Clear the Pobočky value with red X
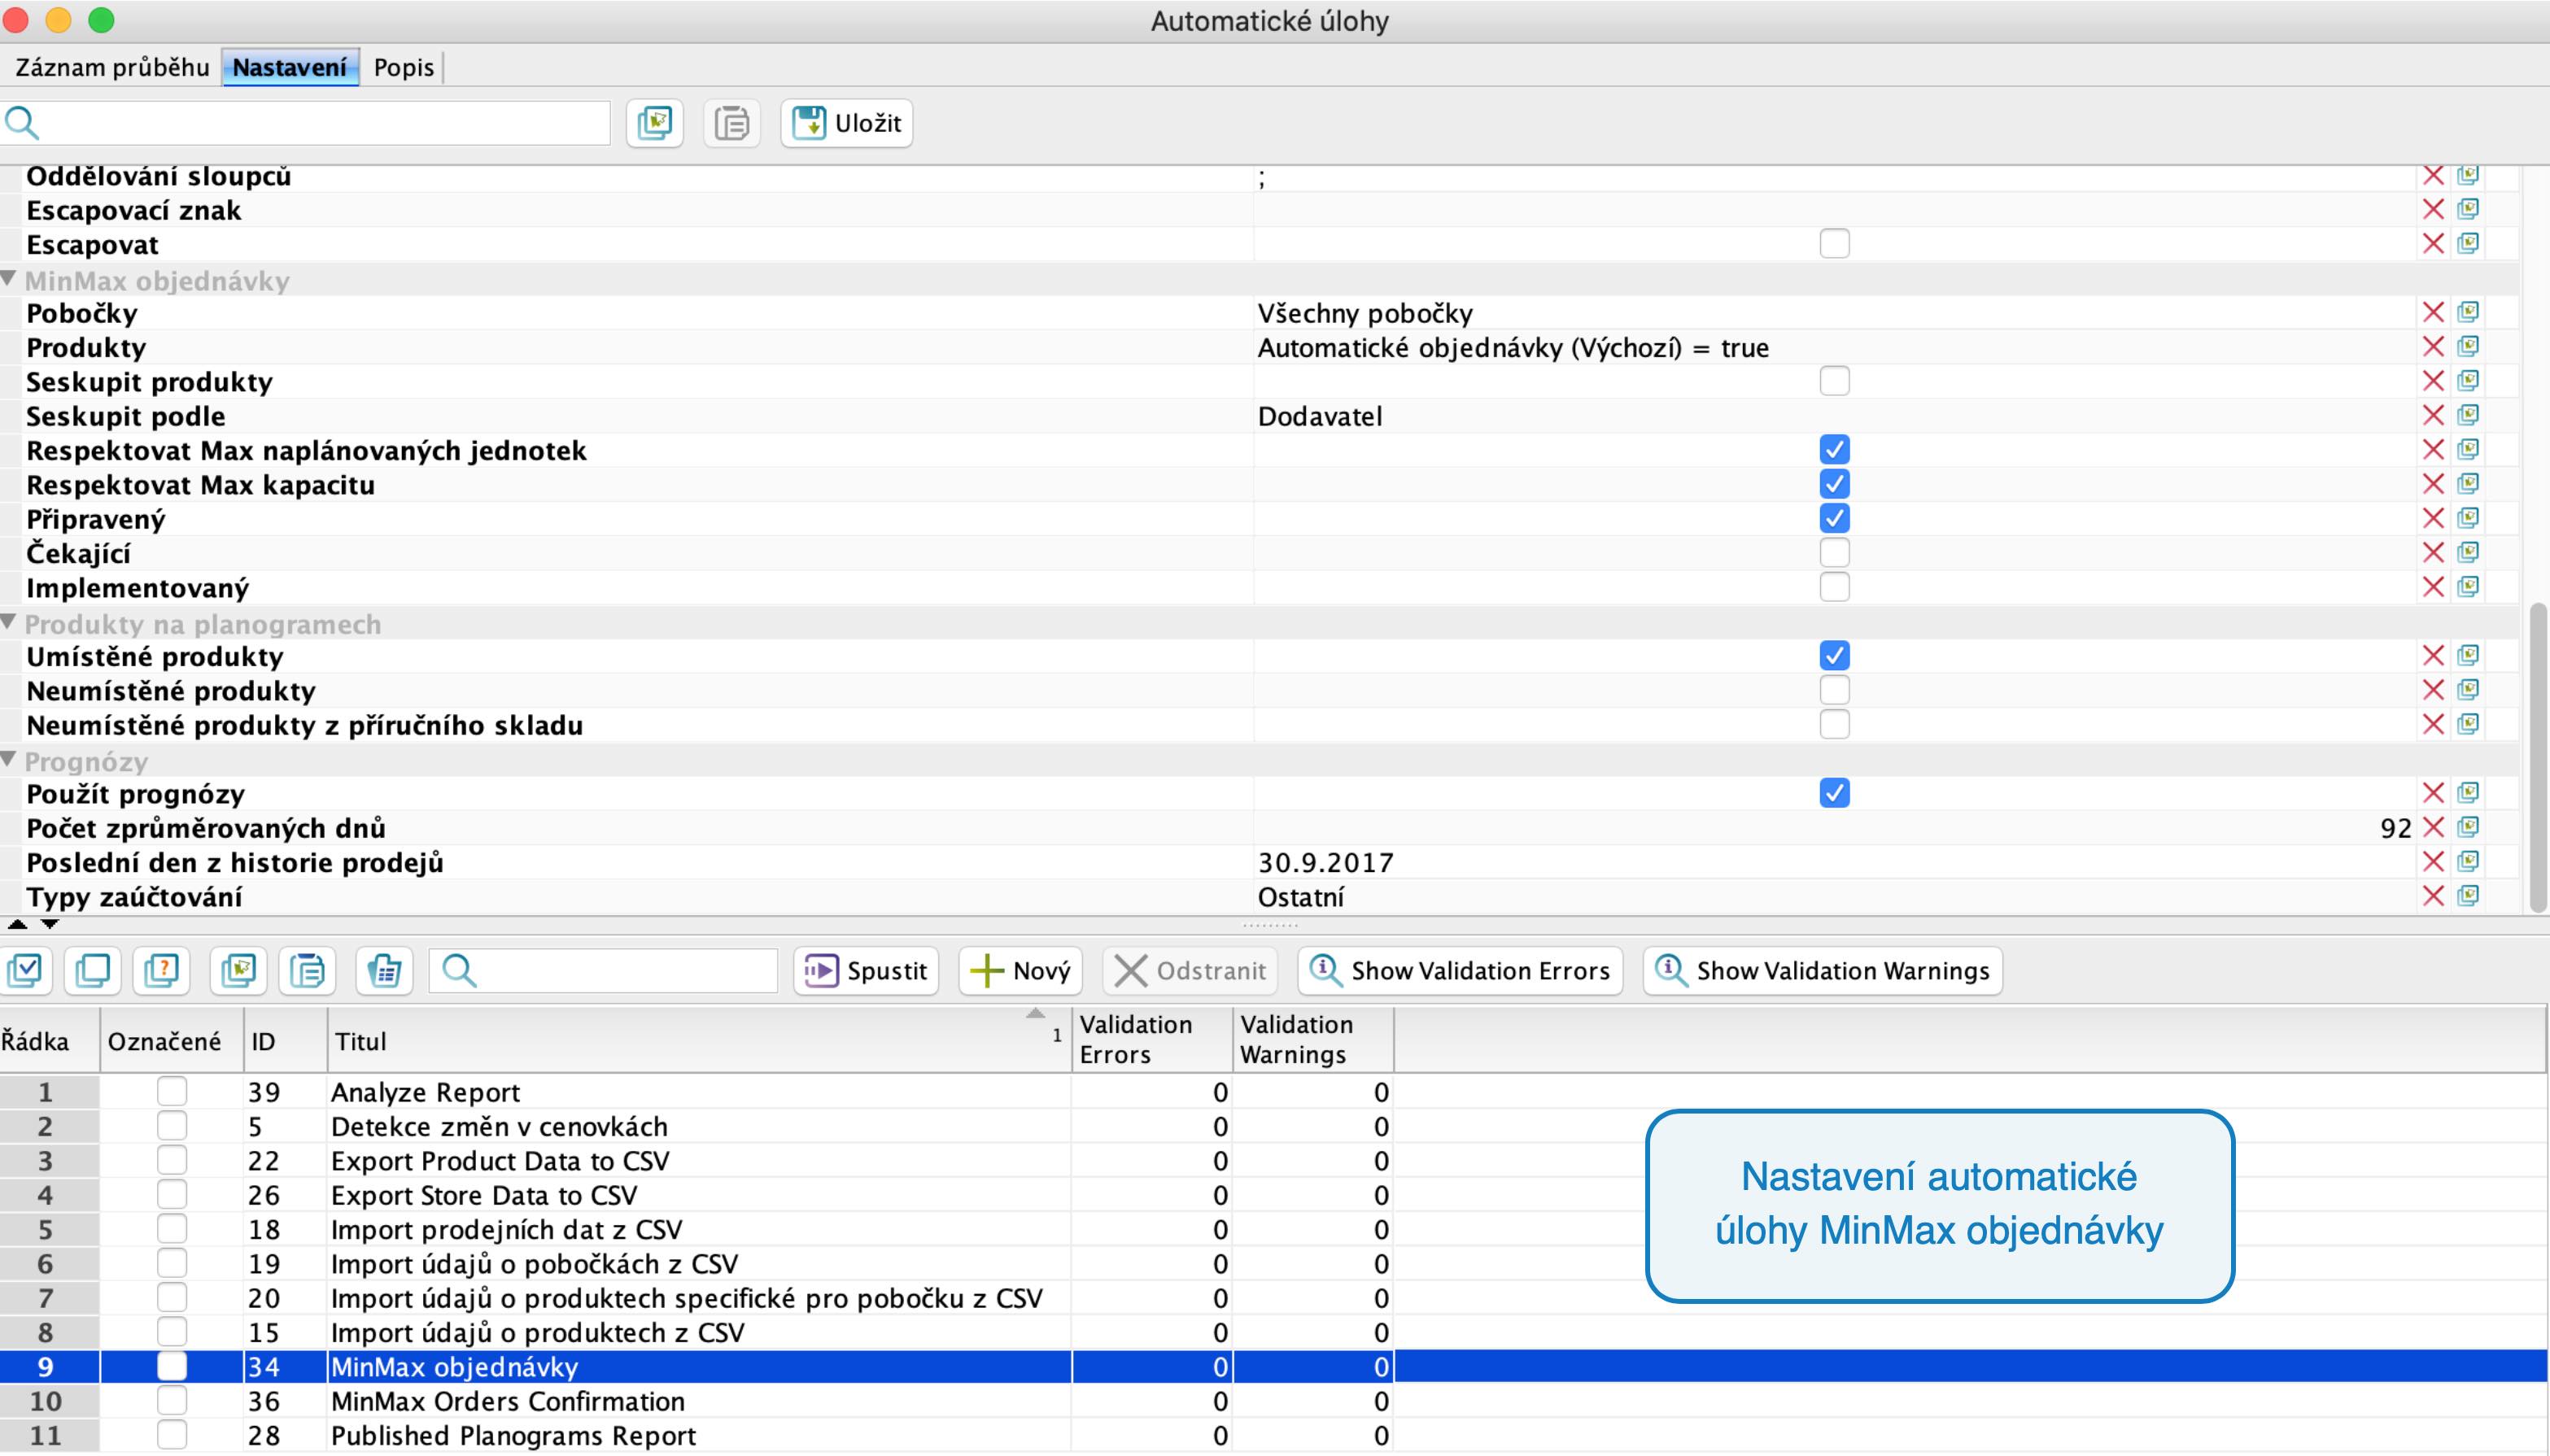 pos(2433,313)
